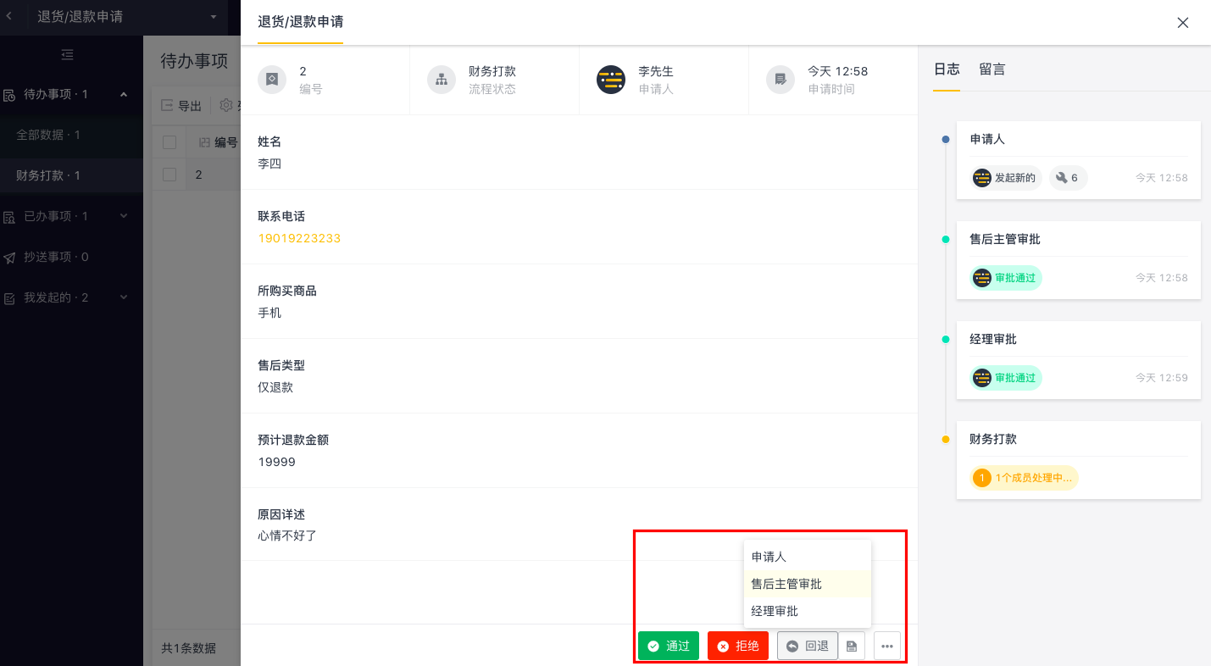The width and height of the screenshot is (1211, 666).
Task: Toggle the select-all checkbox in table header
Action: pos(169,142)
